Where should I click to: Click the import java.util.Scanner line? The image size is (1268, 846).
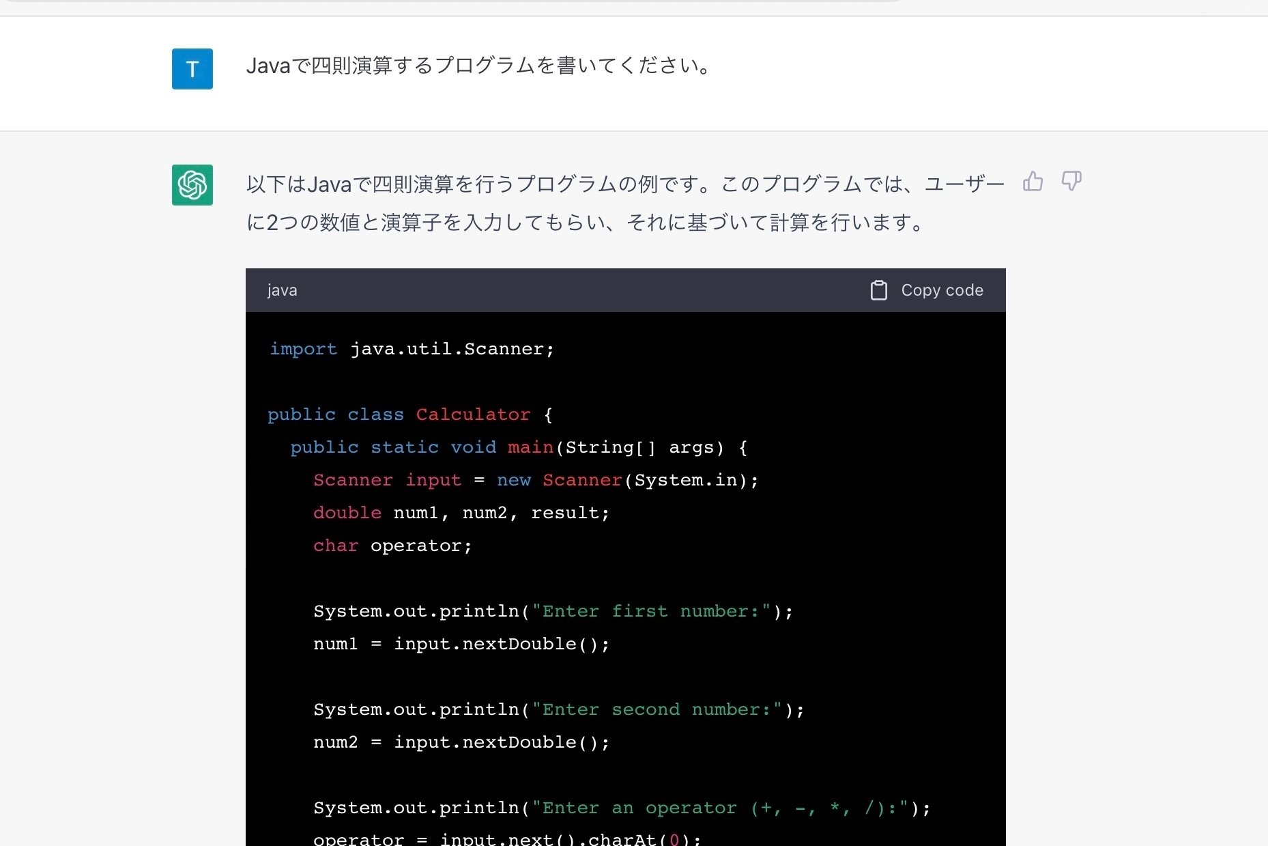pos(412,349)
